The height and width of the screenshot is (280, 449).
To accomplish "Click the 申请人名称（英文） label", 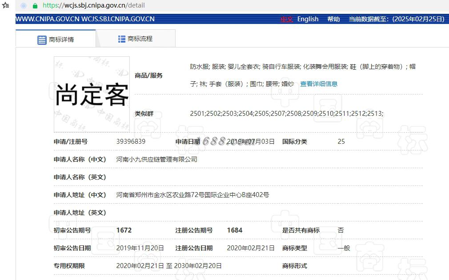I will point(80,177).
